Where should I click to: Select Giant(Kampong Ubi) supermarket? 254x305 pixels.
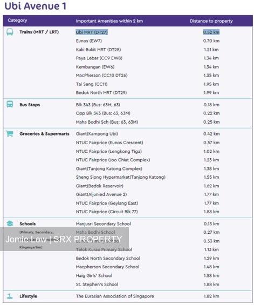97,134
